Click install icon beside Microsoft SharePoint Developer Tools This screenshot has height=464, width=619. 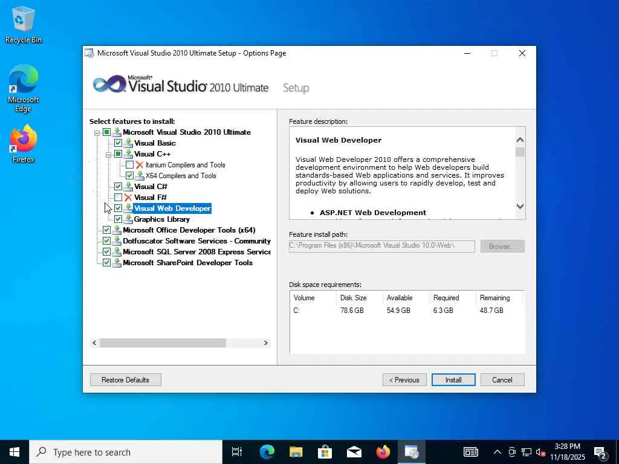[x=117, y=263]
